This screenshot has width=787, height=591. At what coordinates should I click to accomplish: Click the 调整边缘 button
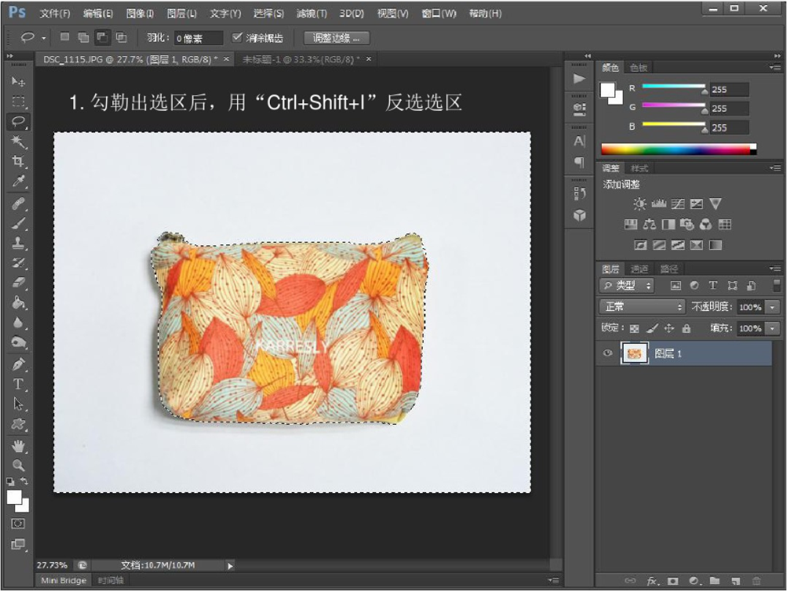[x=336, y=38]
